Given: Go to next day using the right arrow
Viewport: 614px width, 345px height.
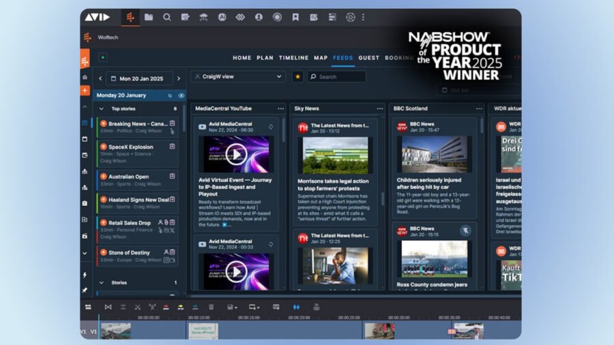Looking at the screenshot, I should coord(179,78).
